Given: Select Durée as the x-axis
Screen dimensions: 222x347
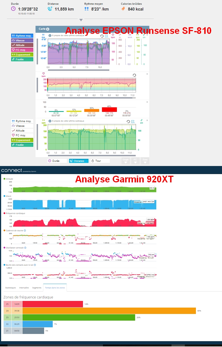Looking at the screenshot, I should click(57, 161).
